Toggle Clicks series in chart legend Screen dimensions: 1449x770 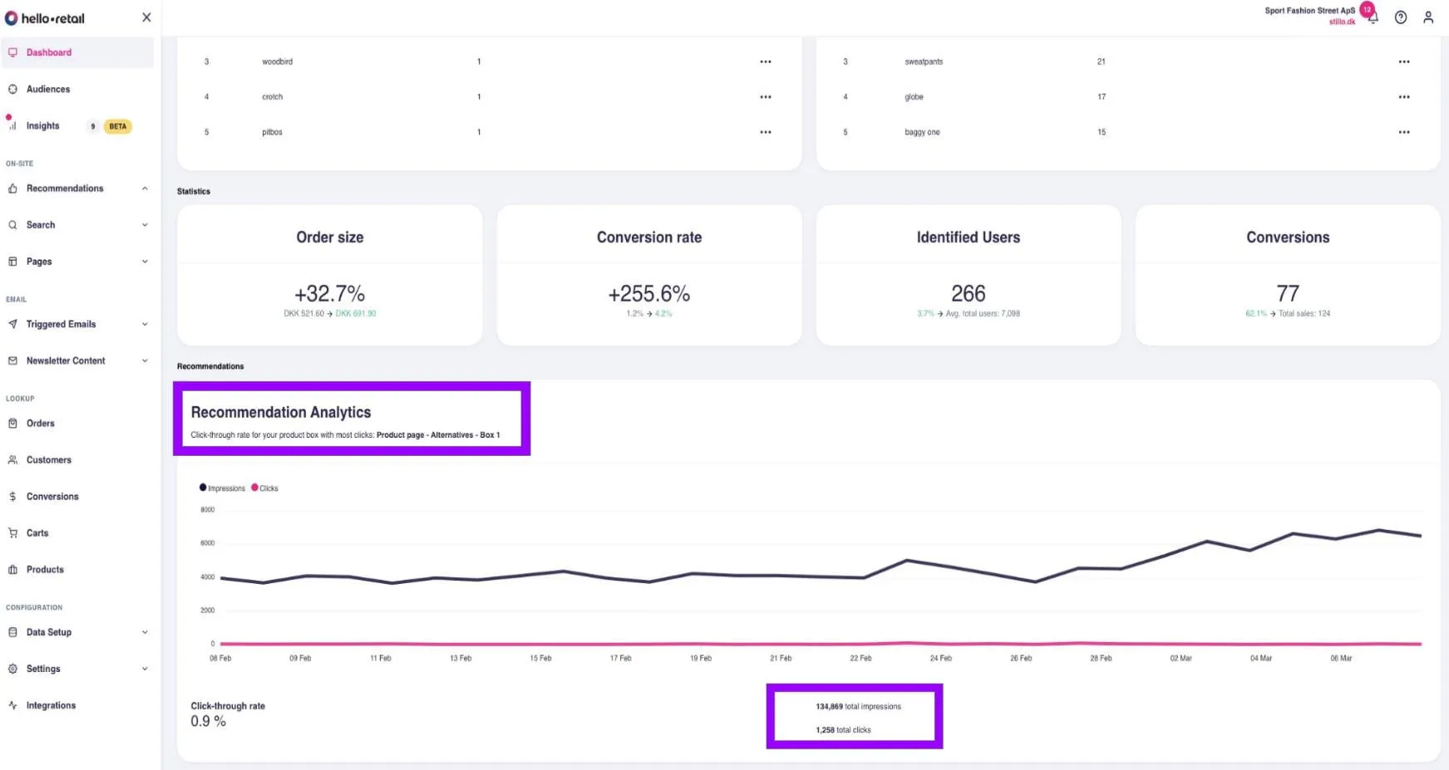[x=265, y=488]
